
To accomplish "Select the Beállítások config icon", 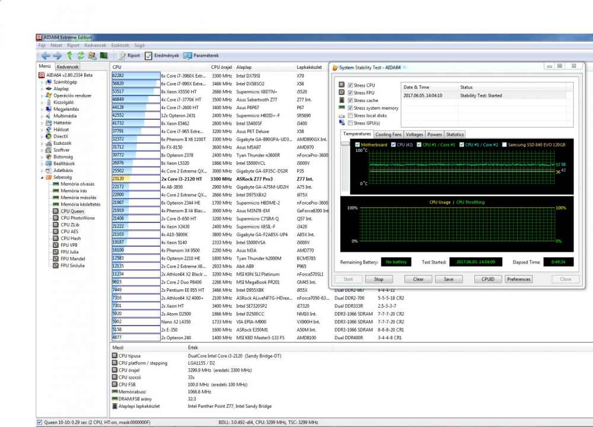I will (x=49, y=164).
